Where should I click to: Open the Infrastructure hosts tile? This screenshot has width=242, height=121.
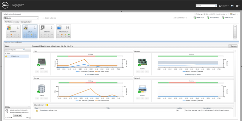(64, 31)
